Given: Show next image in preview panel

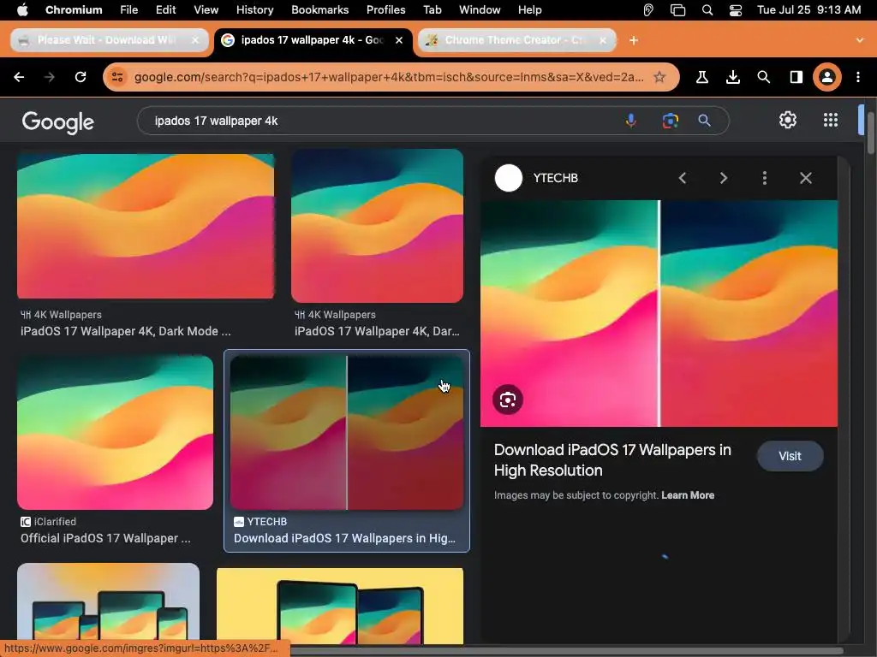Looking at the screenshot, I should coord(723,178).
